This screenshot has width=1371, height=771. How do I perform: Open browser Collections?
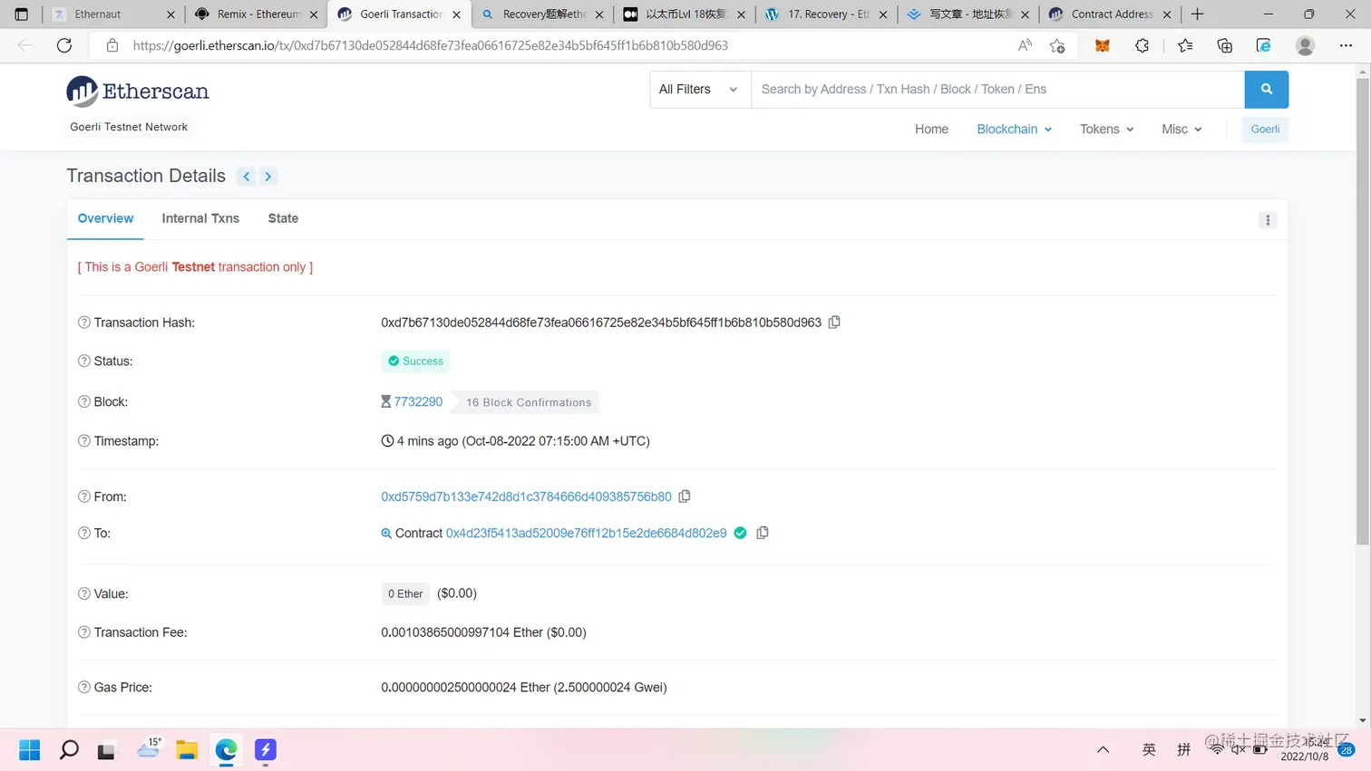[x=1224, y=45]
